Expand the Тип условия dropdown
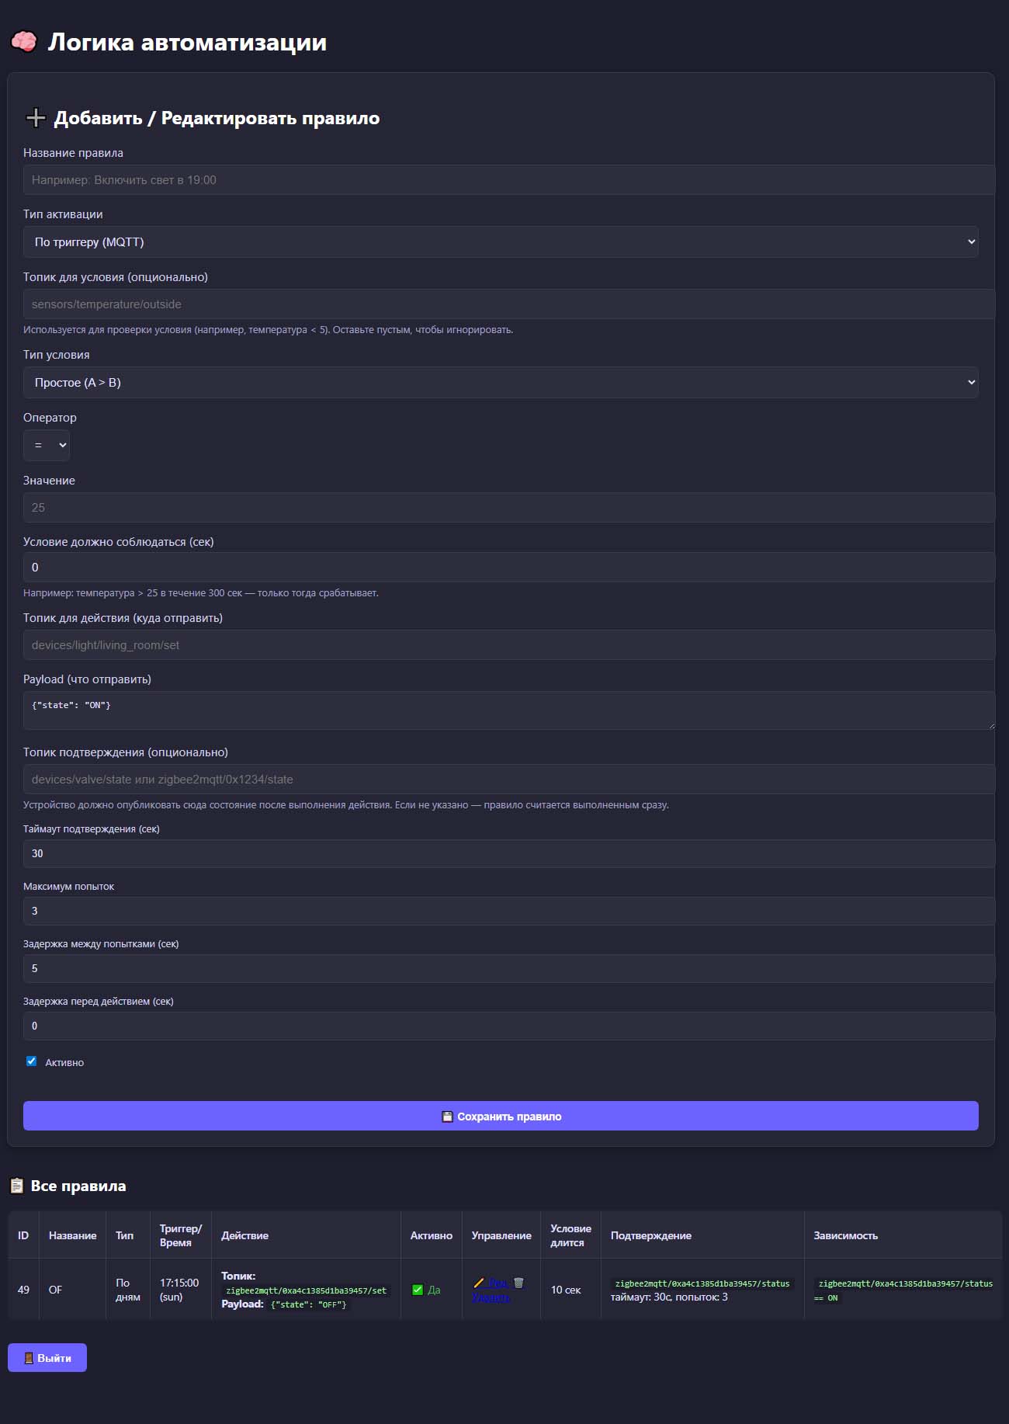 (500, 383)
